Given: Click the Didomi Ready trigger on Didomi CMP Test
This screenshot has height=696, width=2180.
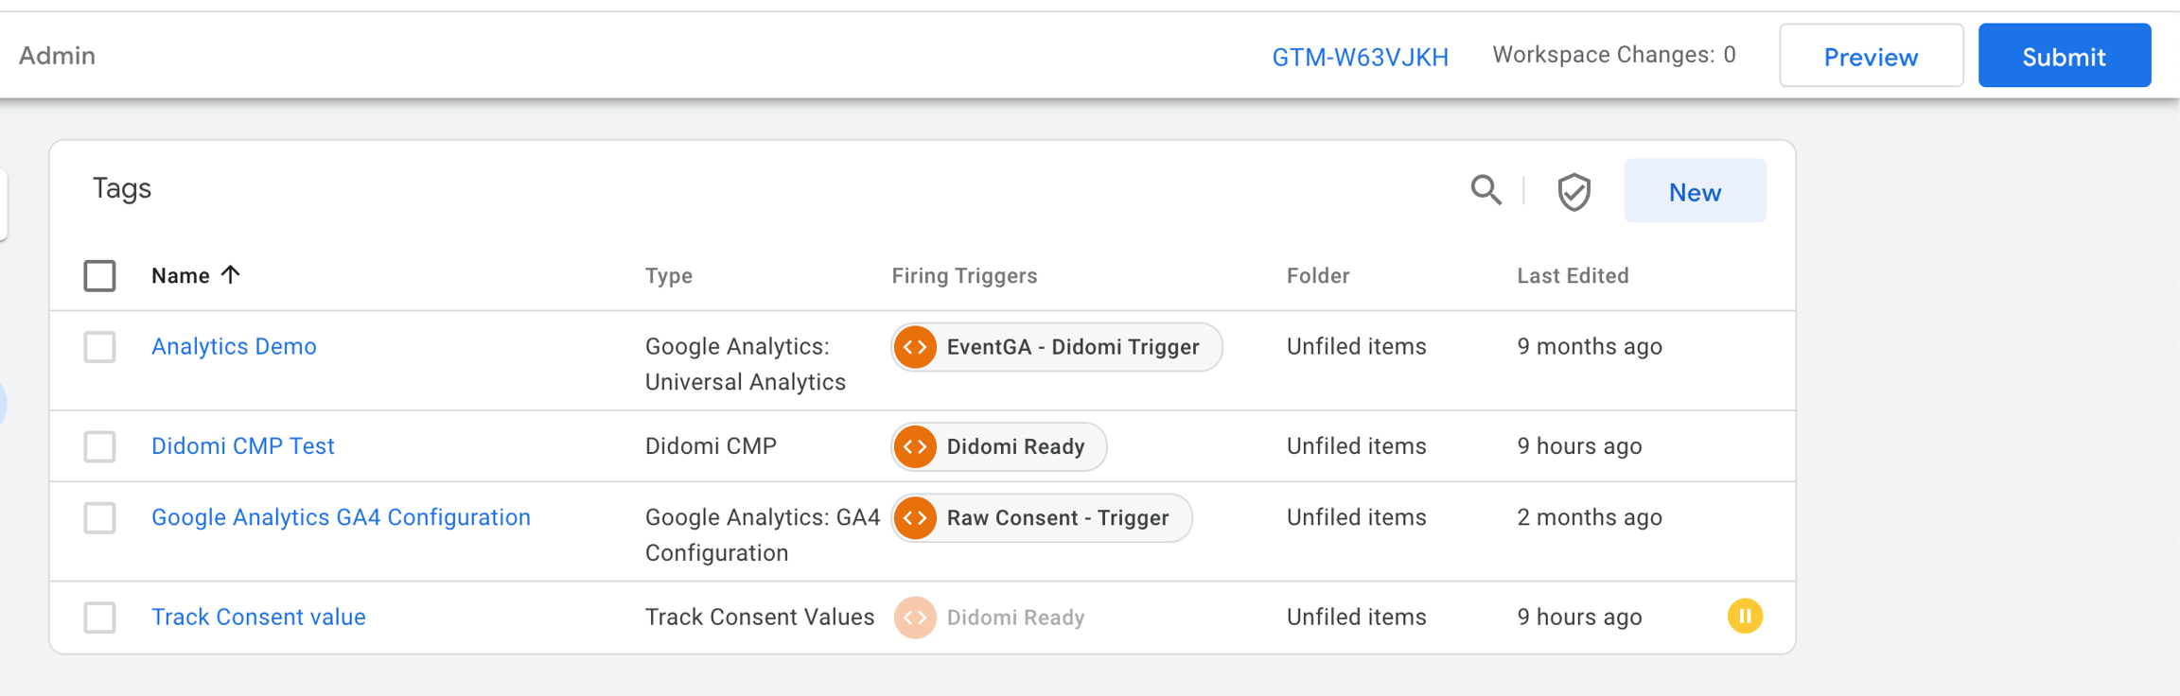Looking at the screenshot, I should pyautogui.click(x=999, y=446).
